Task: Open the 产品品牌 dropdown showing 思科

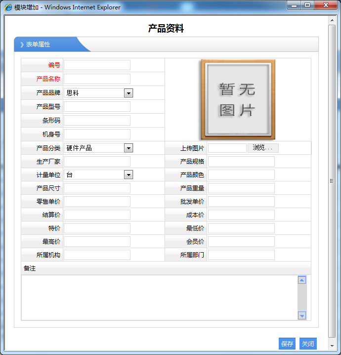Action: (98, 93)
